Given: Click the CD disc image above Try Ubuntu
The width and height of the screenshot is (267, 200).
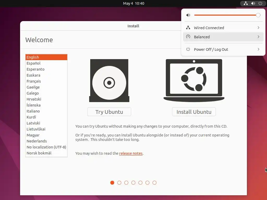Looking at the screenshot, I should pos(109,81).
